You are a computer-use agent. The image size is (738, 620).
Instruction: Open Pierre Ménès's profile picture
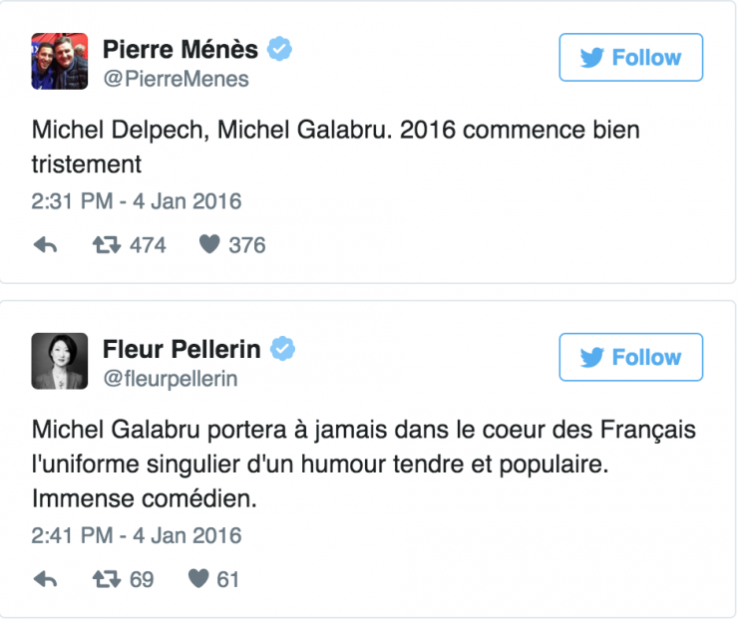(60, 61)
